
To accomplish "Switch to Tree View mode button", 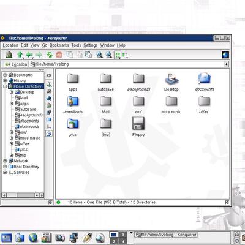I will click(125, 55).
